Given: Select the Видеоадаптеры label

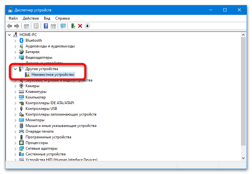Looking at the screenshot, I should tap(39, 57).
